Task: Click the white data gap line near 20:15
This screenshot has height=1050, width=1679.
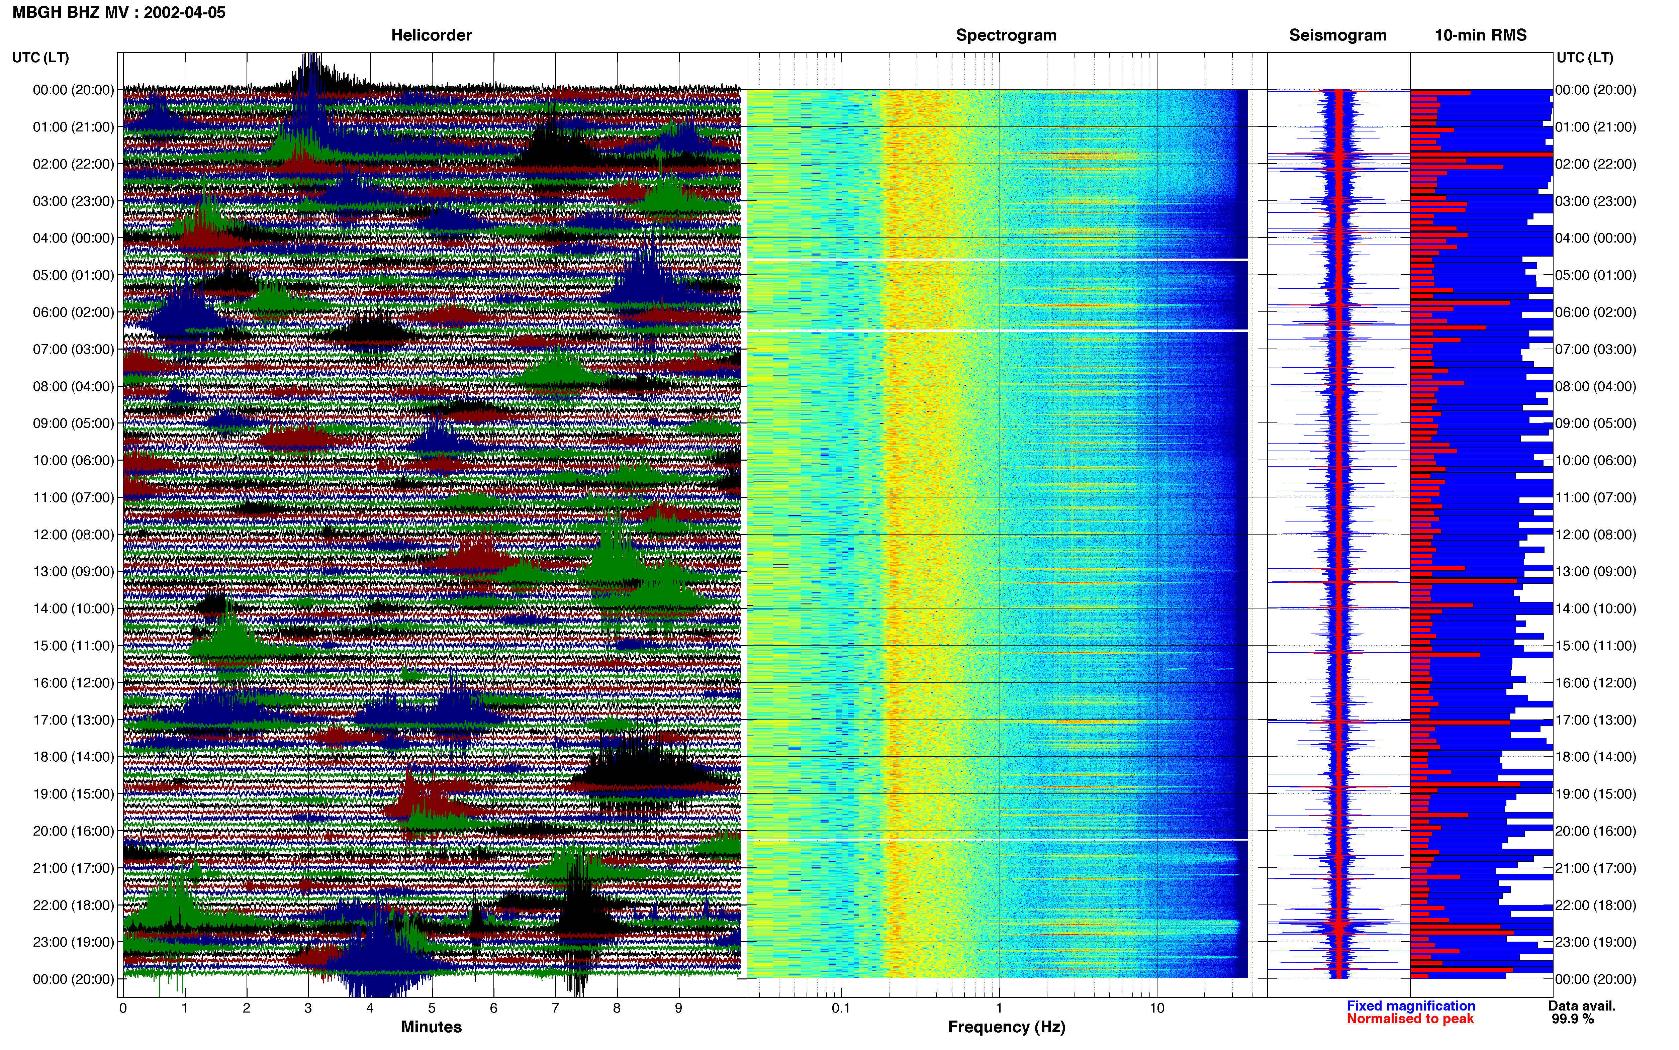Action: click(997, 840)
